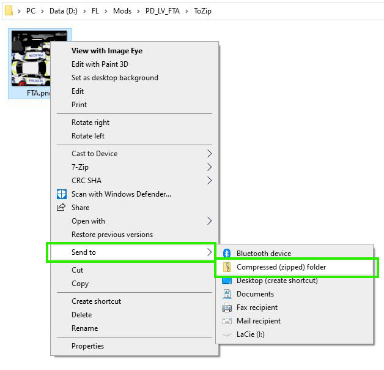
Task: Select the FTA.png thumbnail
Action: (x=31, y=58)
